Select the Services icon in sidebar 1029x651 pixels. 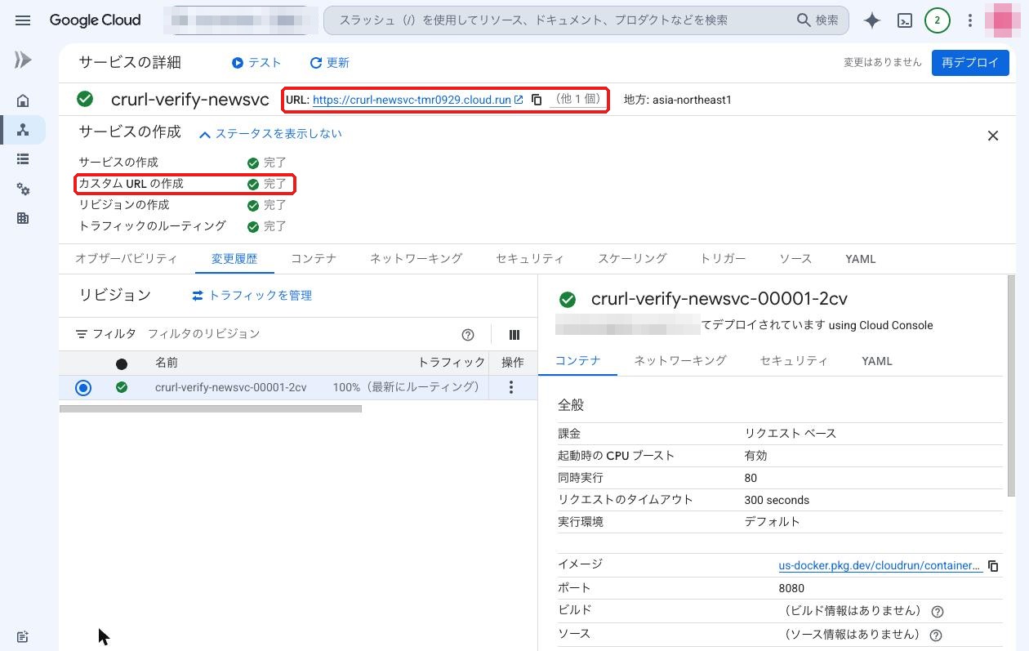23,131
